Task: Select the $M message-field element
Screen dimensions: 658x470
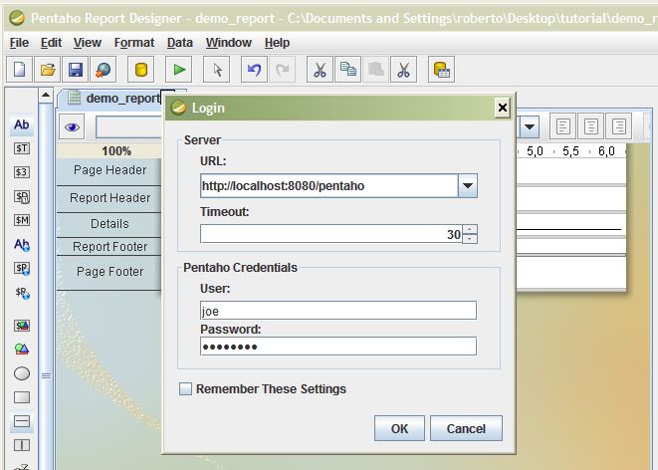Action: pos(21,220)
